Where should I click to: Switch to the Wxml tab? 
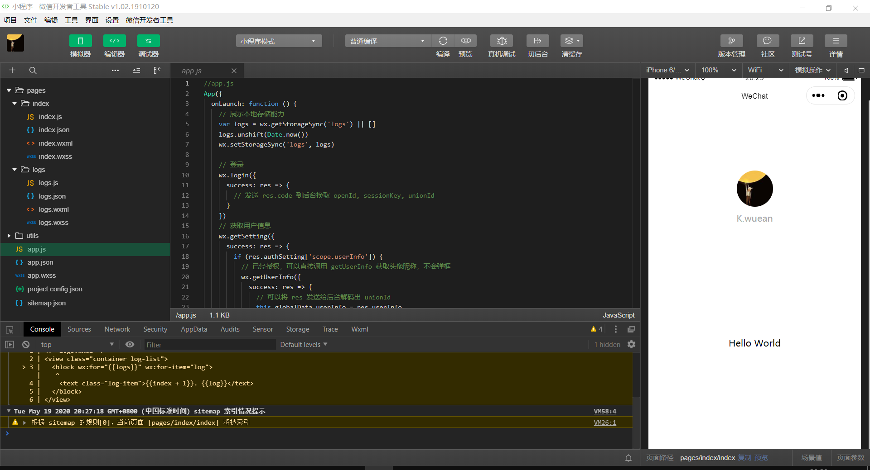tap(360, 329)
